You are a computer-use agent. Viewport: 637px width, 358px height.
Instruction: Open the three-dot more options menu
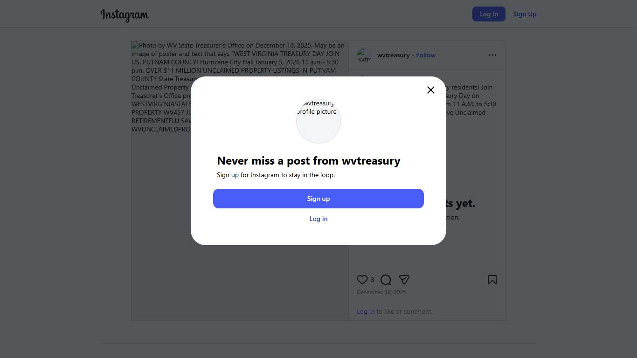[492, 55]
